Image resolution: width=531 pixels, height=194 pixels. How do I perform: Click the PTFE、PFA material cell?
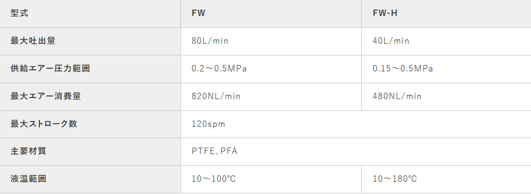point(356,151)
